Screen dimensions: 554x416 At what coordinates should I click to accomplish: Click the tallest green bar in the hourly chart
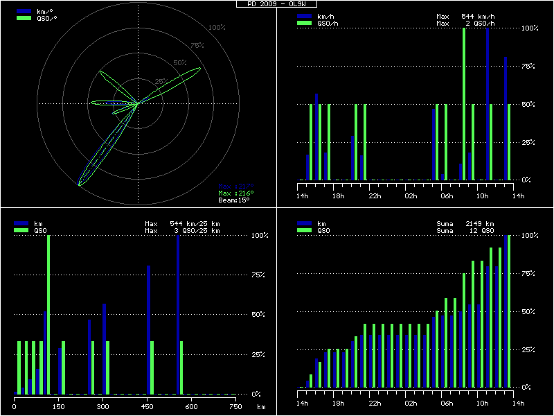(x=464, y=104)
